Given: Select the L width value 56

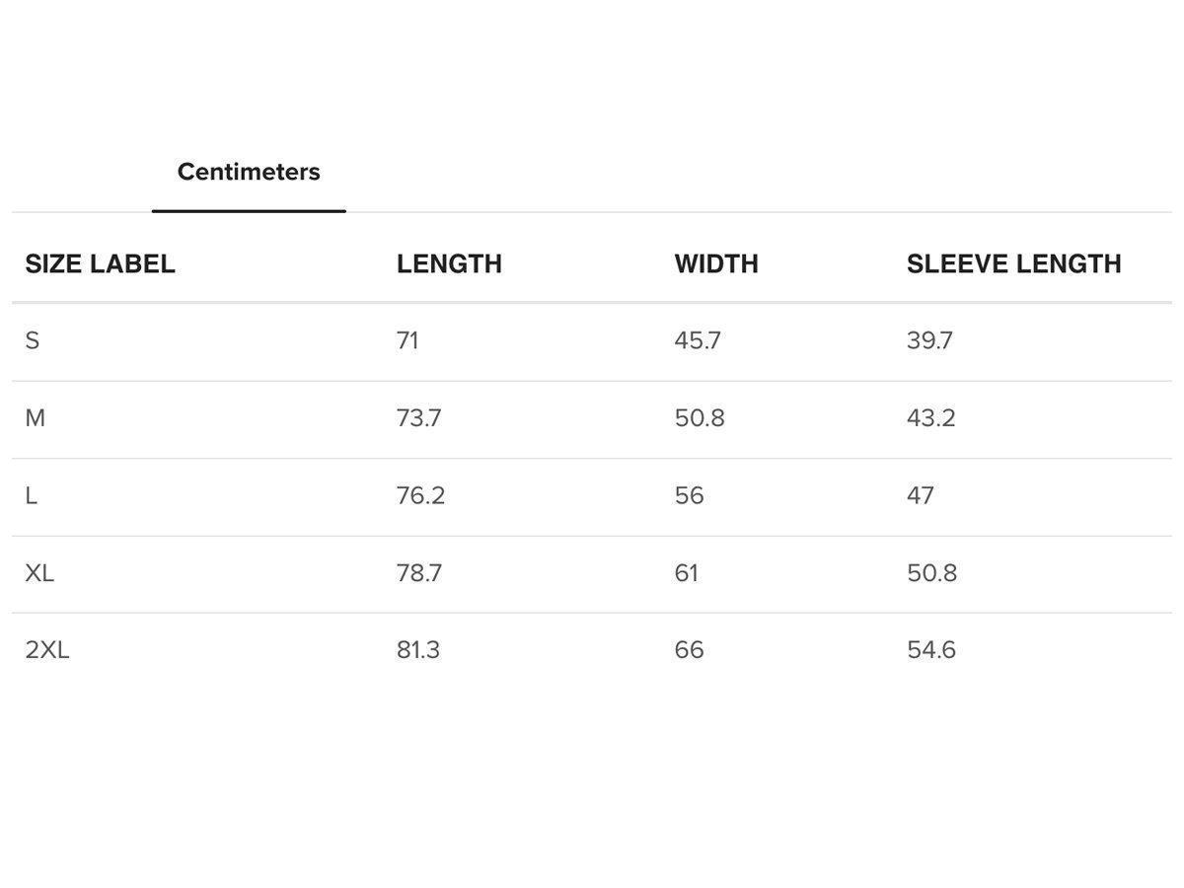Looking at the screenshot, I should pos(689,496).
